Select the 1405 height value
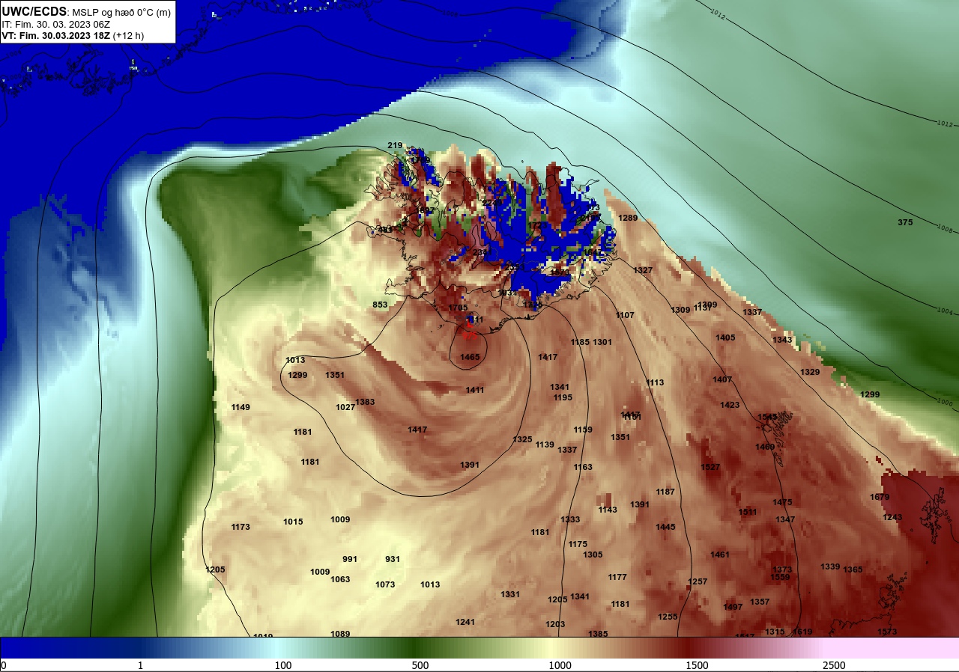959x672 pixels. coord(725,337)
